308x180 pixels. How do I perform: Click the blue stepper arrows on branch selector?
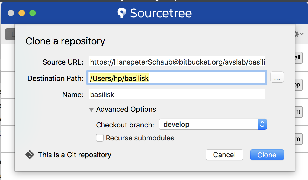(x=262, y=124)
